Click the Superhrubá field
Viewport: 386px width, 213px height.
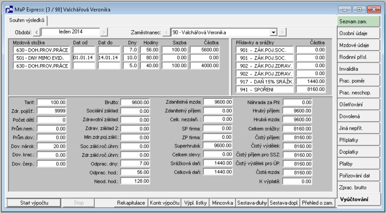point(218,146)
